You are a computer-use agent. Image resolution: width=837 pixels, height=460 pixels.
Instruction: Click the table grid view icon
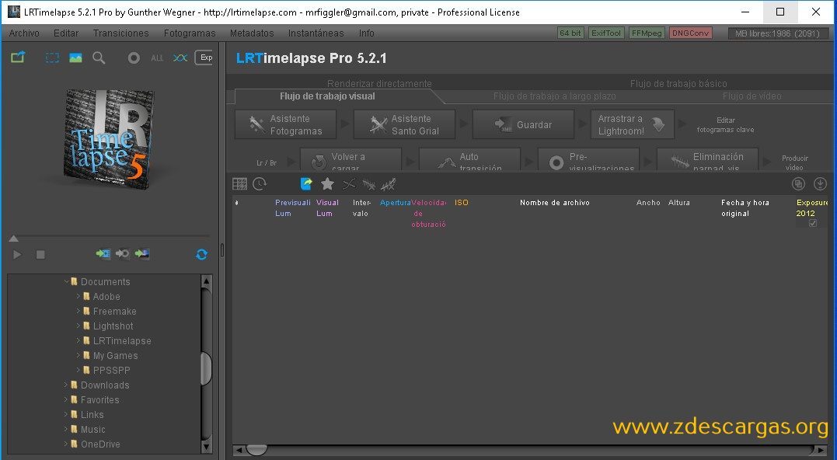239,184
